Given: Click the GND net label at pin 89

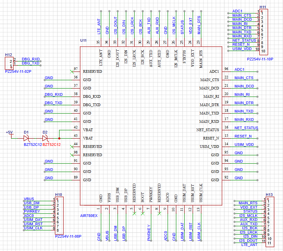Looking at the screenshot, I should pos(49,178).
